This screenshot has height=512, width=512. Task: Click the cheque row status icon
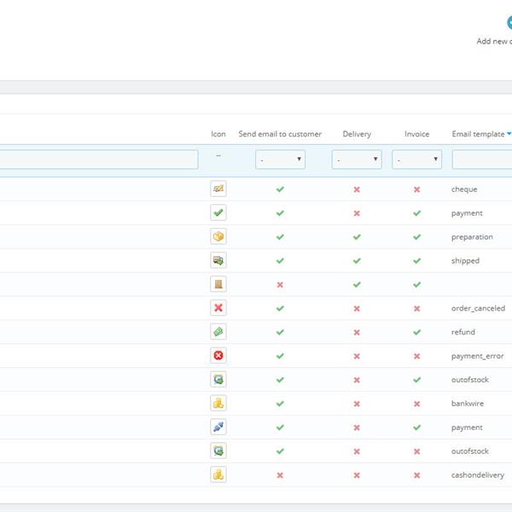pyautogui.click(x=218, y=189)
